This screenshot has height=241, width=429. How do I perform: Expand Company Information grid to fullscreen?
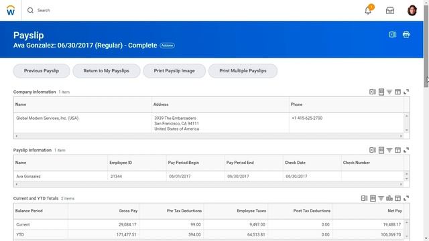406,92
